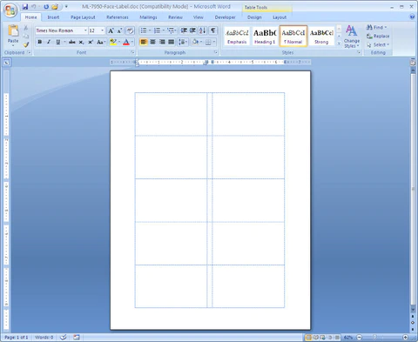The height and width of the screenshot is (342, 418).
Task: Sort text with the A-Z sort icon
Action: (202, 30)
